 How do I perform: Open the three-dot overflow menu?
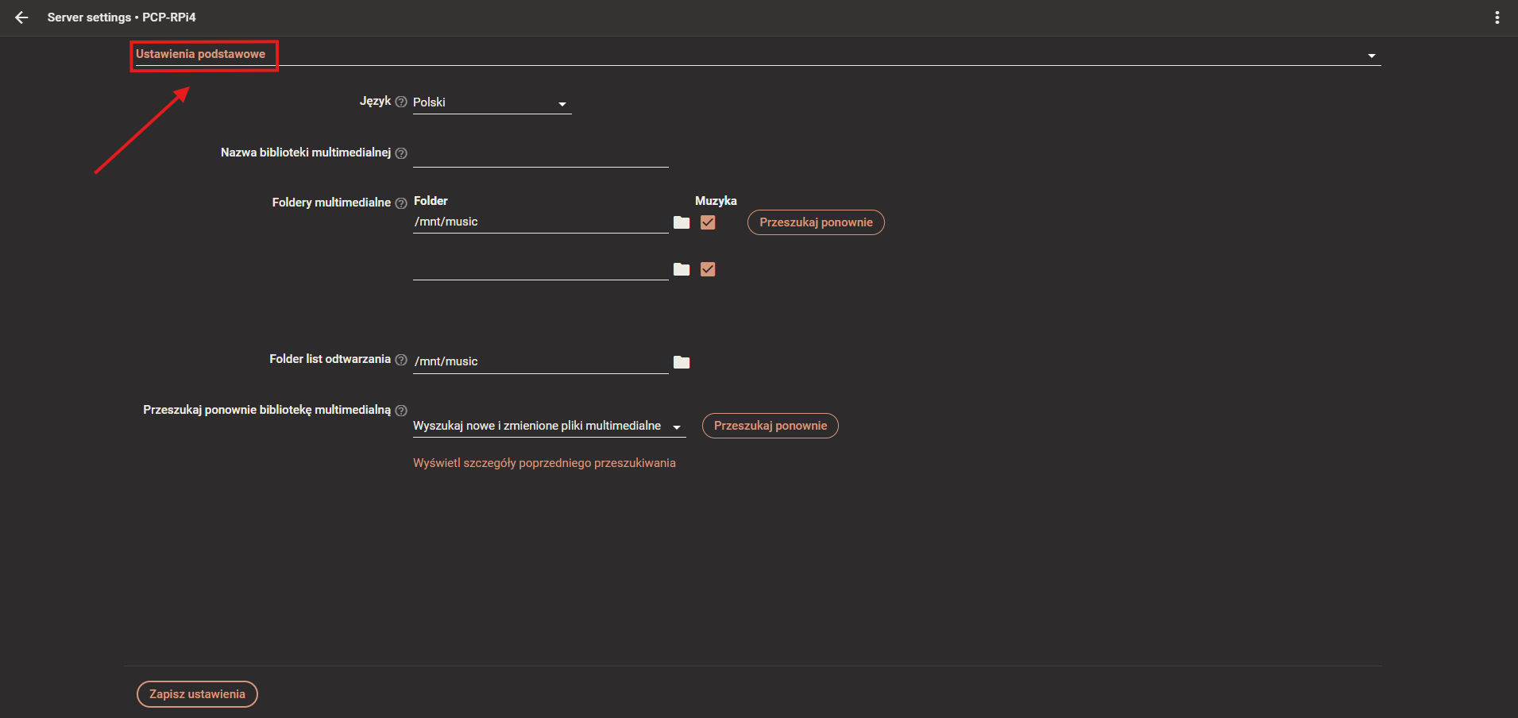pos(1497,17)
